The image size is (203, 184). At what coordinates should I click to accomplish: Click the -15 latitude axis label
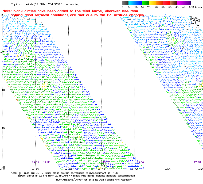3,128
